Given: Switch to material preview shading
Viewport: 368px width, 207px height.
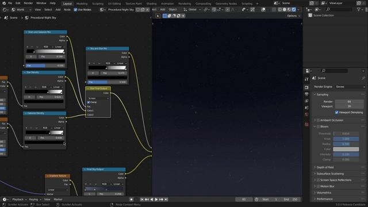Looking at the screenshot, I should pyautogui.click(x=289, y=10).
